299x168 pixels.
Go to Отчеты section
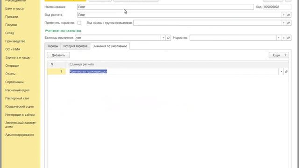[x=10, y=74]
